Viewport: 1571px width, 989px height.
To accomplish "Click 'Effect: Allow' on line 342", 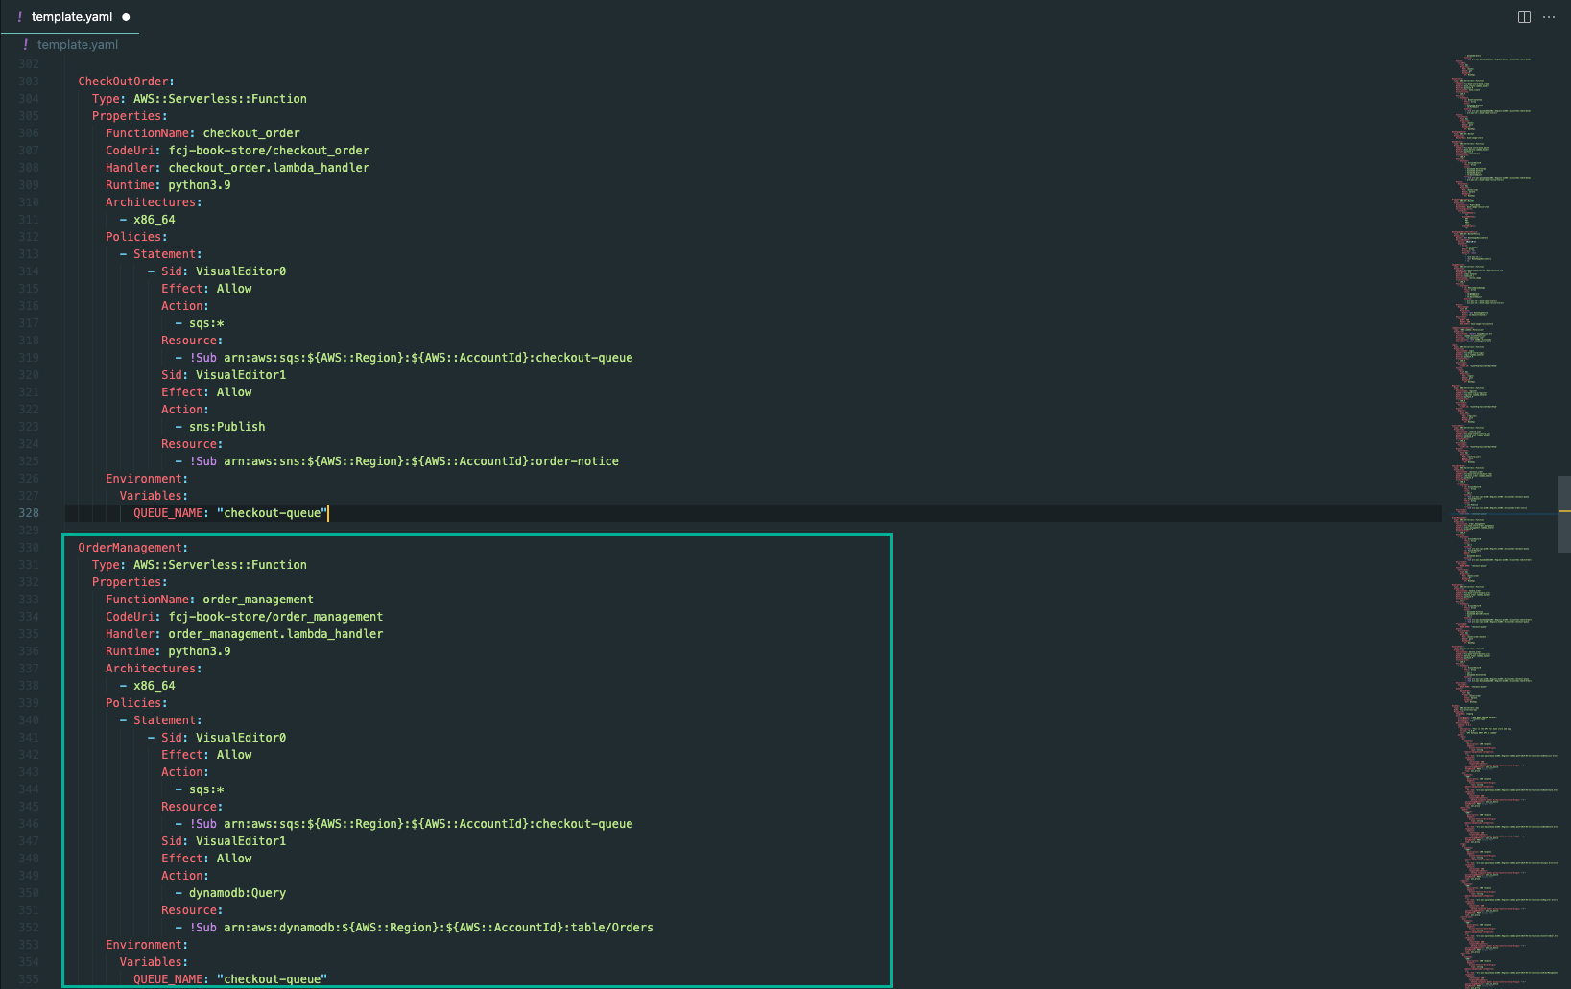I will click(x=206, y=755).
